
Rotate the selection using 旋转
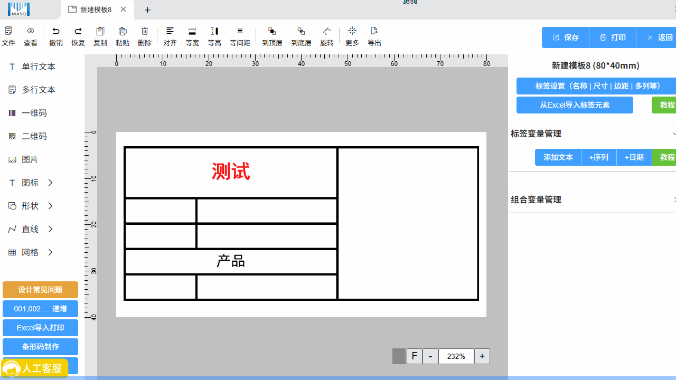pyautogui.click(x=326, y=36)
